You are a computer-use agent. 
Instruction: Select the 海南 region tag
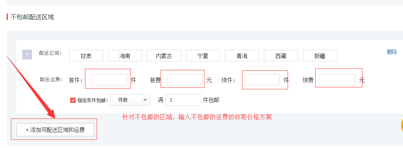point(125,56)
